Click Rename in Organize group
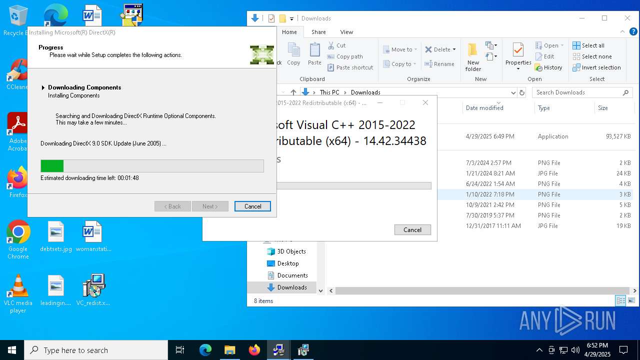Image resolution: width=640 pixels, height=360 pixels. [x=439, y=64]
